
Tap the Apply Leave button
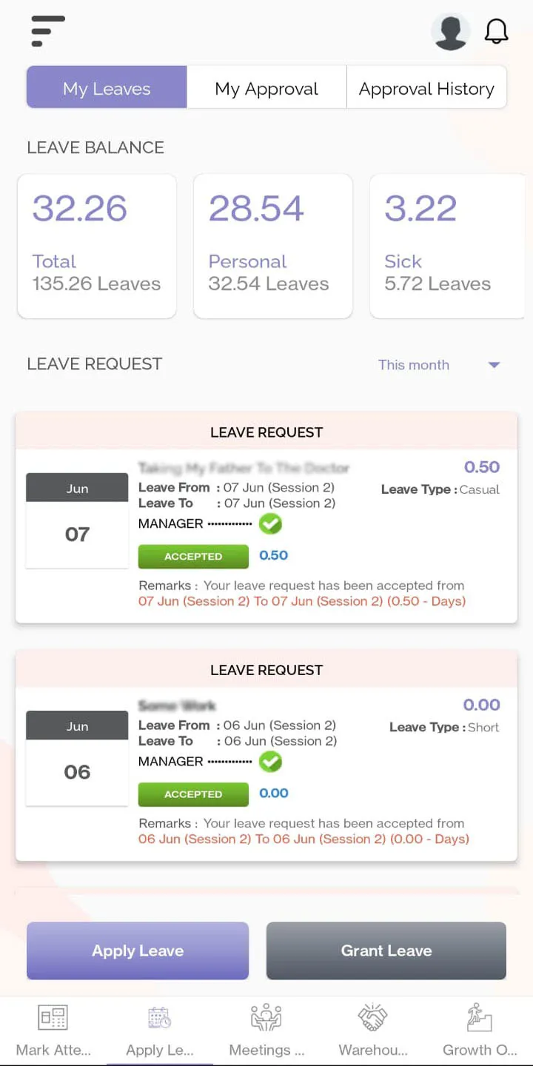pos(138,951)
